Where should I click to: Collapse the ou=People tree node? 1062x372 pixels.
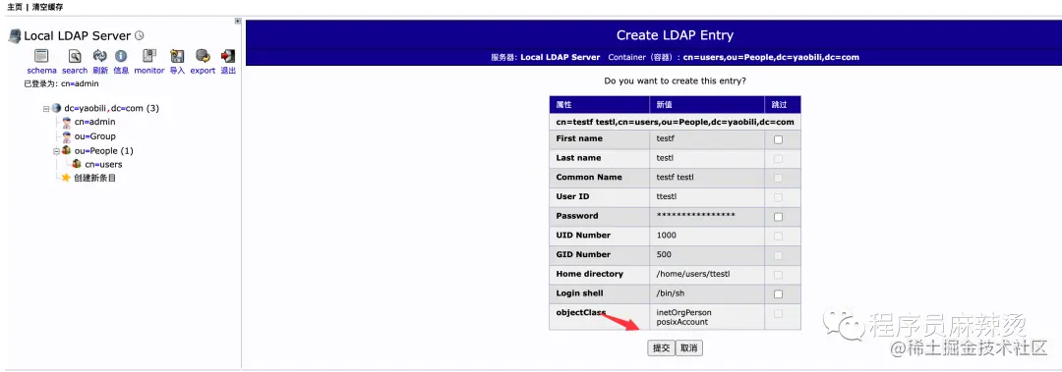(57, 151)
